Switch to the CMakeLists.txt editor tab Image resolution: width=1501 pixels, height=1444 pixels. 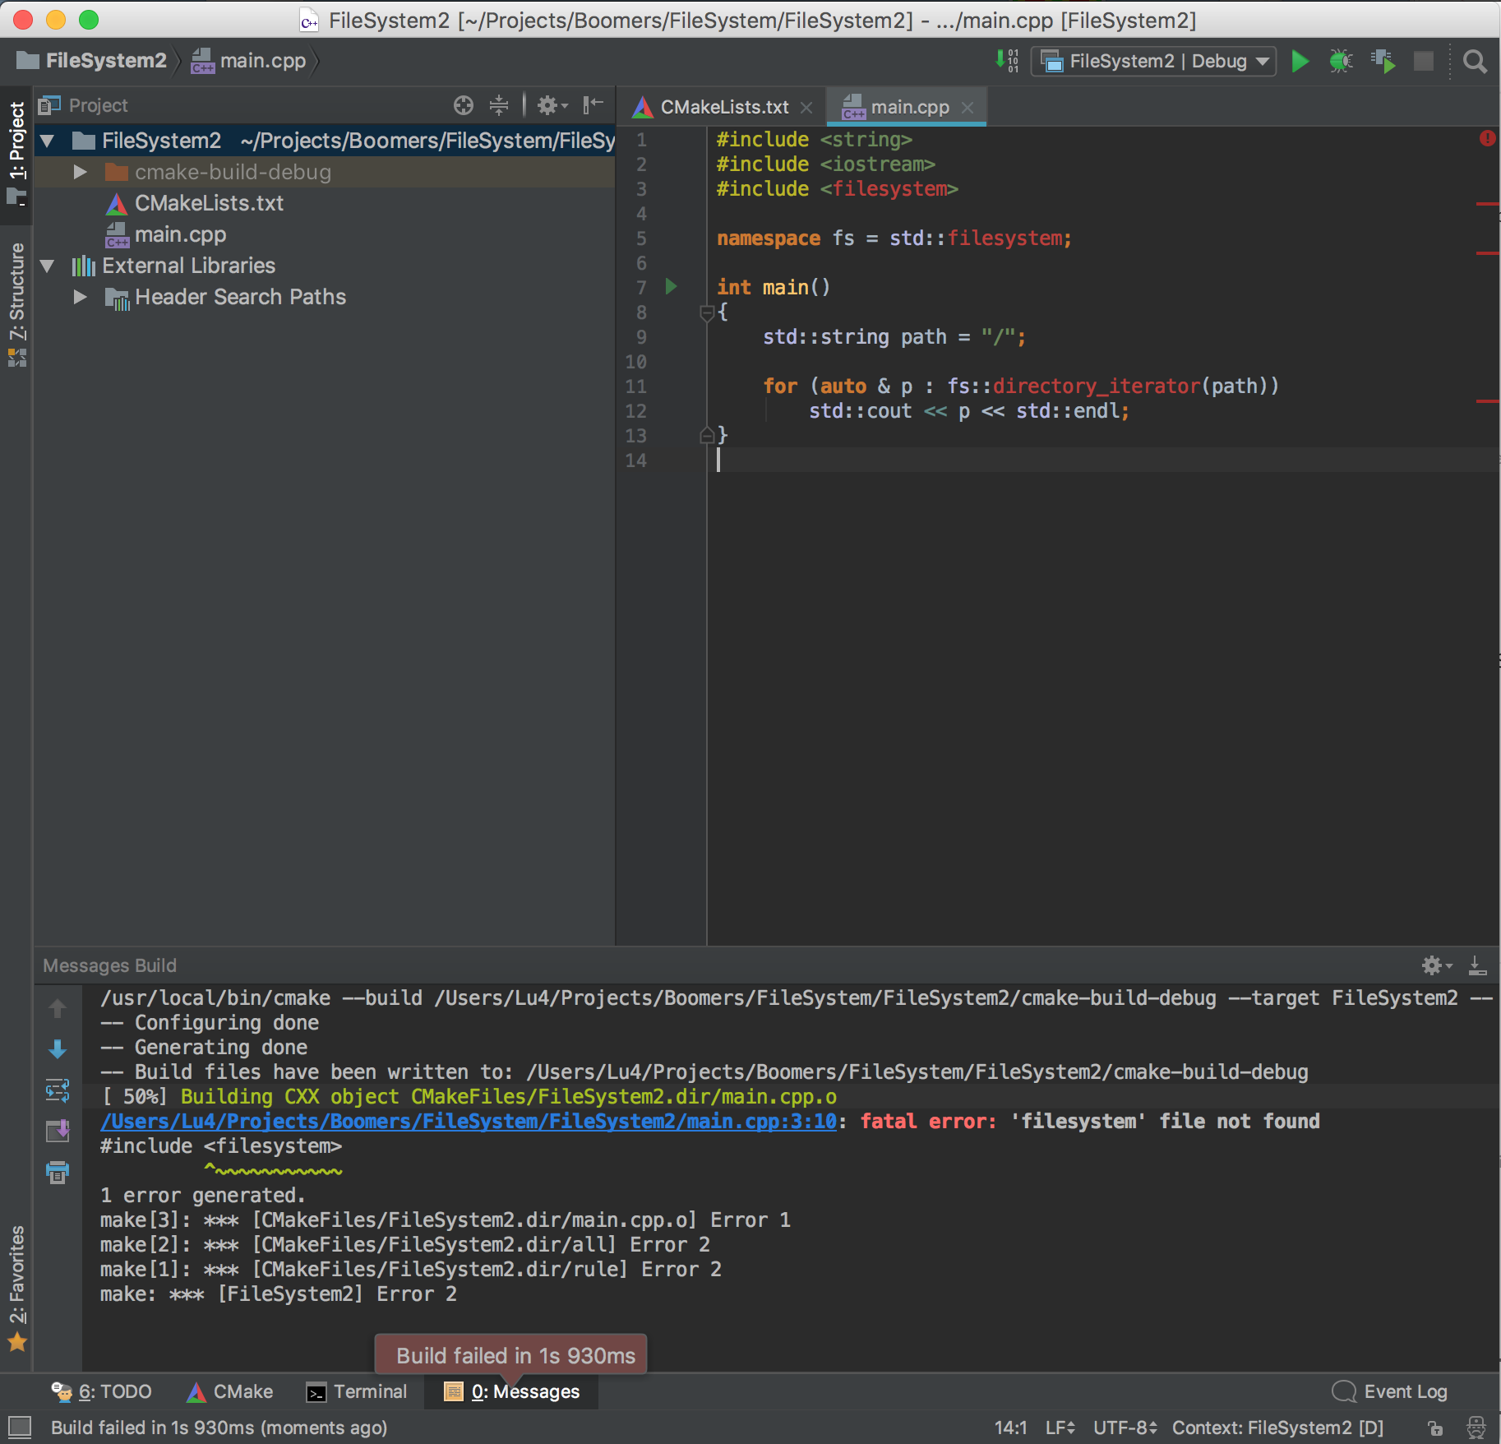point(723,108)
